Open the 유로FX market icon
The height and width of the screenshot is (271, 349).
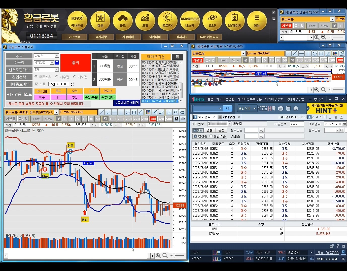pyautogui.click(x=167, y=21)
